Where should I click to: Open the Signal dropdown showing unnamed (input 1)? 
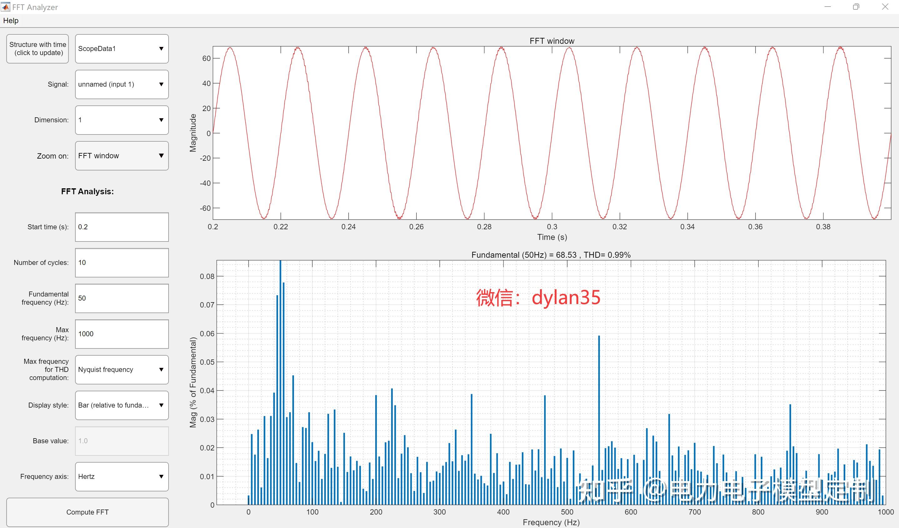click(122, 84)
